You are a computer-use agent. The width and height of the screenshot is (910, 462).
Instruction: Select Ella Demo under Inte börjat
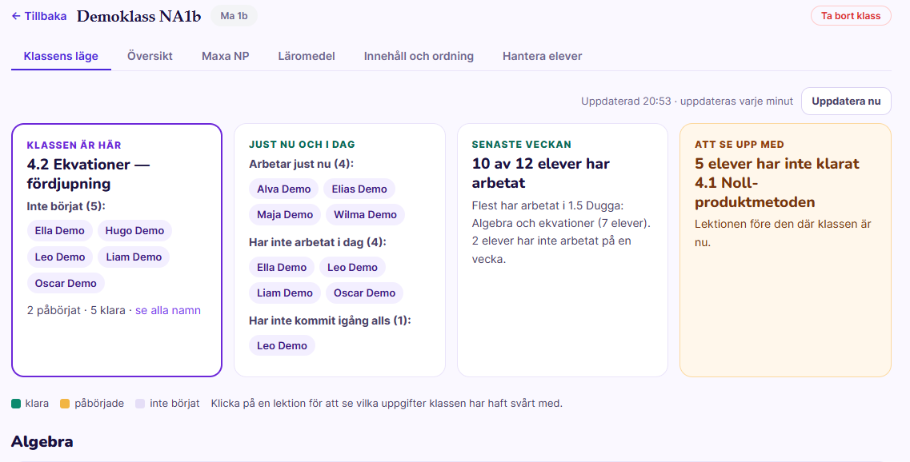pyautogui.click(x=60, y=231)
